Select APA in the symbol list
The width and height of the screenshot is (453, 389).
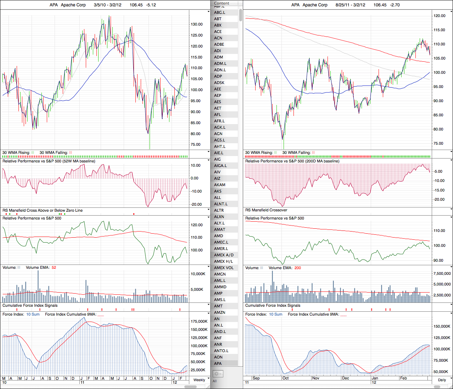224,363
